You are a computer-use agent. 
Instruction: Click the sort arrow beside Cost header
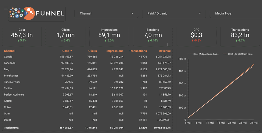[x=71, y=51]
